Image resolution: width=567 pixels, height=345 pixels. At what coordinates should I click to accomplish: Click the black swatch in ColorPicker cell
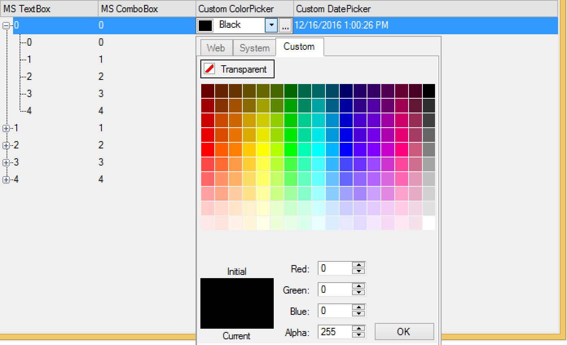pyautogui.click(x=205, y=26)
